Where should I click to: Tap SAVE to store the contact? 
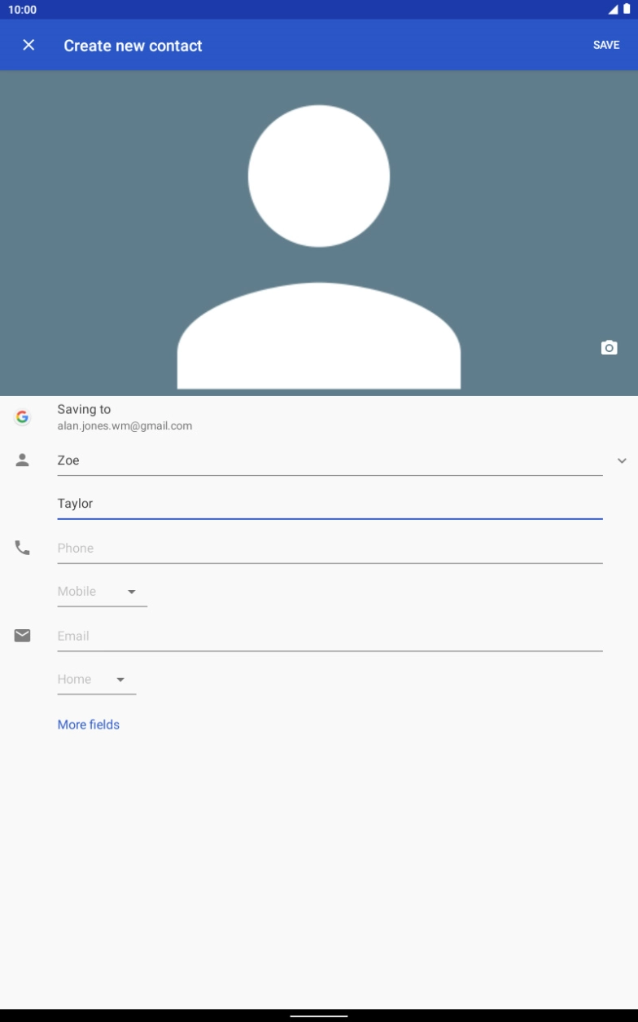[x=605, y=46]
